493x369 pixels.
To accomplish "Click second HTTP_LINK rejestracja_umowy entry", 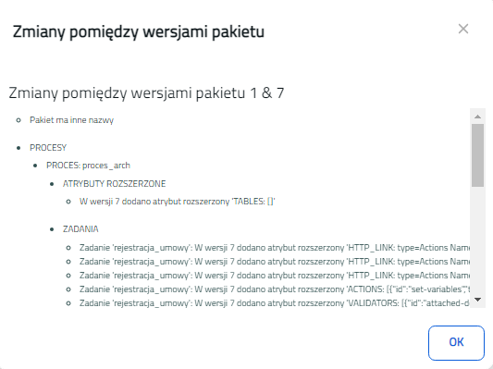I will [x=275, y=262].
